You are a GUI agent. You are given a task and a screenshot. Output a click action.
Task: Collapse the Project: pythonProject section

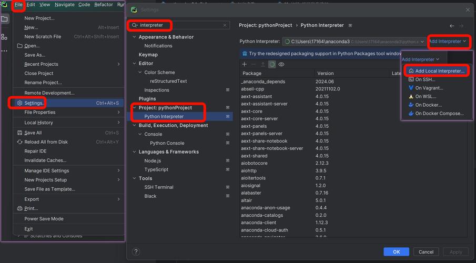[x=134, y=107]
